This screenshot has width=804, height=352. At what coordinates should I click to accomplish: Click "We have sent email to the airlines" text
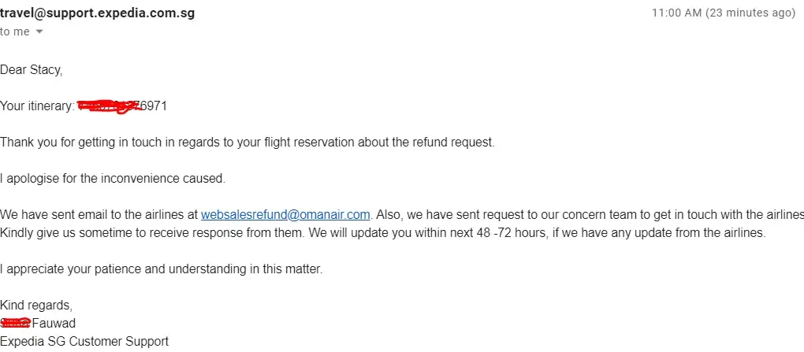[x=99, y=214]
